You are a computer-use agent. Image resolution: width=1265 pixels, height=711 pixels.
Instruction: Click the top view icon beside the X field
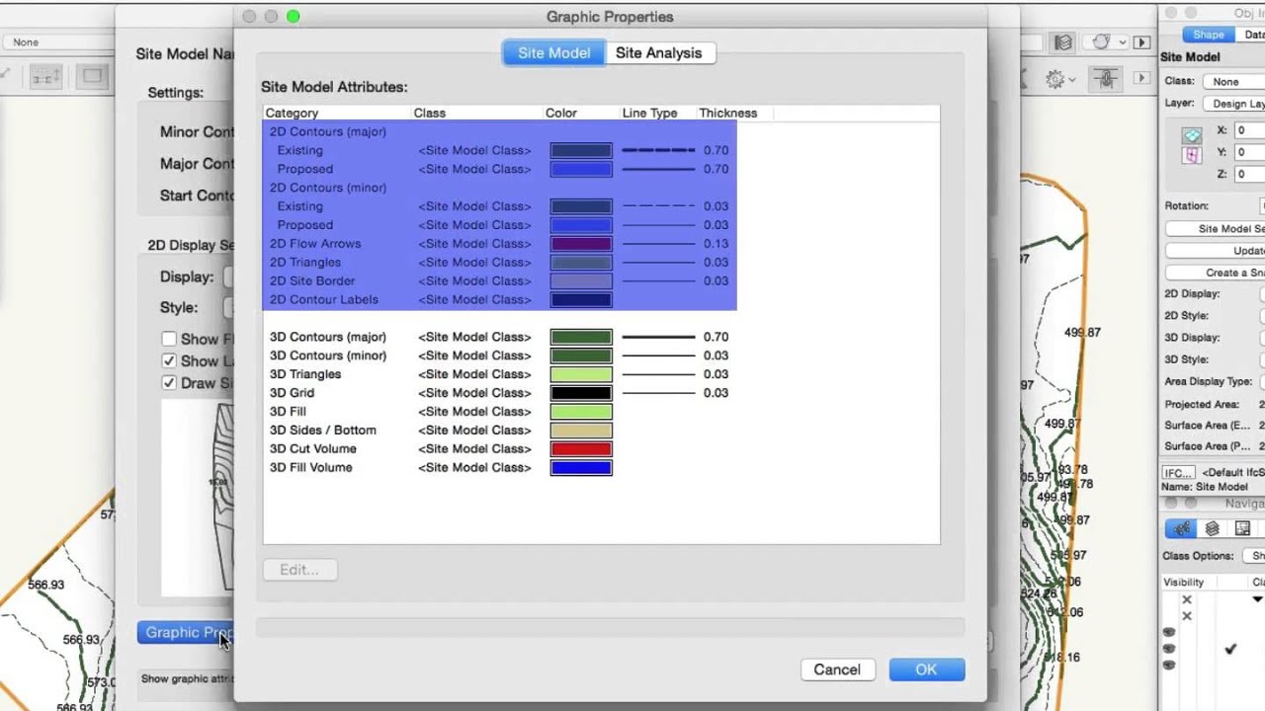point(1192,135)
